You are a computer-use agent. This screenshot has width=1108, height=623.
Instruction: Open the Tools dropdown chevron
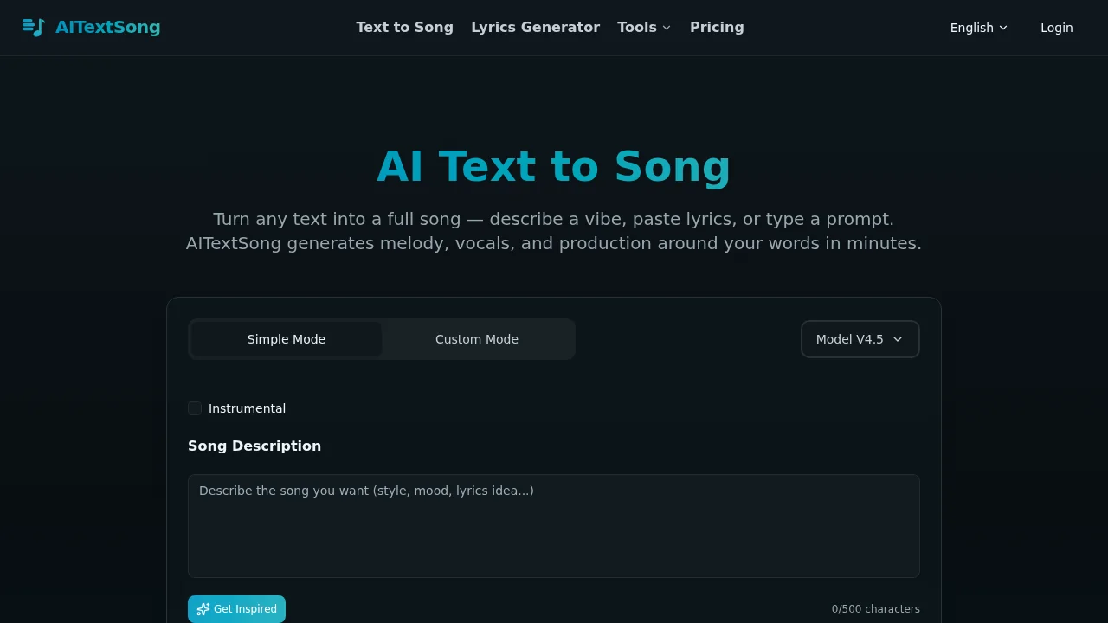[666, 28]
